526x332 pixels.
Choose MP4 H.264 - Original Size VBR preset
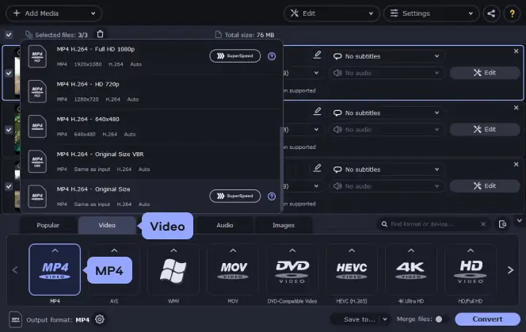coord(151,162)
